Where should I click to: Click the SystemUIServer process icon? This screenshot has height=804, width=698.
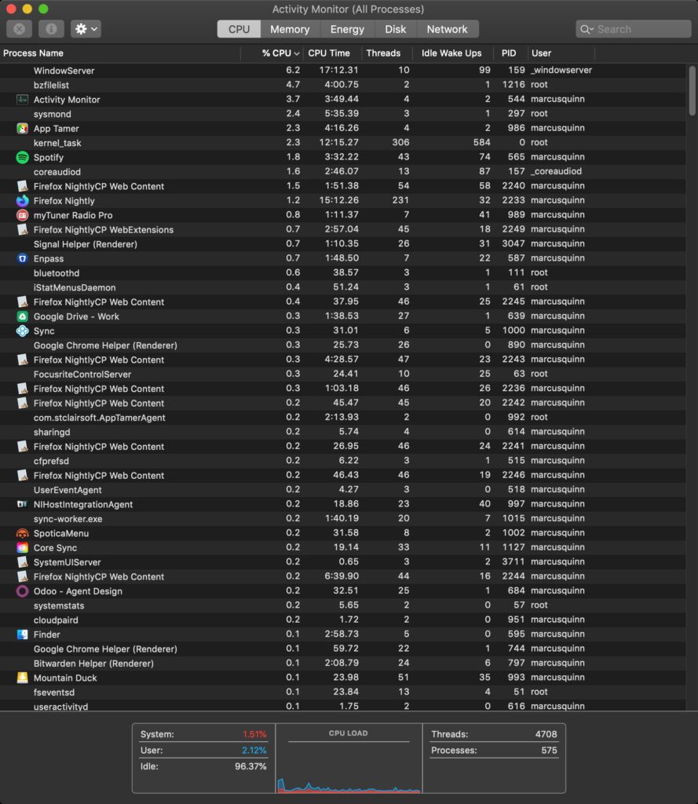tap(22, 562)
